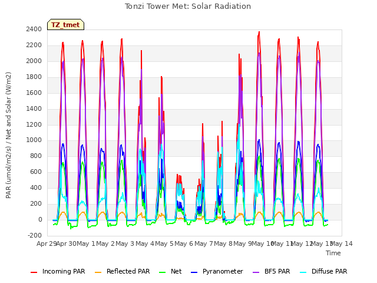Click the 1600 y-axis tick label
This screenshot has height=283, width=377.
click(x=34, y=93)
